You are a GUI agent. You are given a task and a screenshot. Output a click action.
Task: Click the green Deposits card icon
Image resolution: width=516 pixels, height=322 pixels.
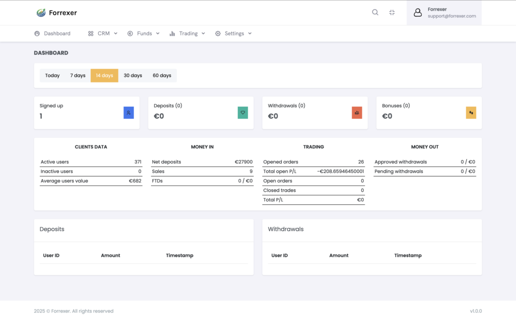pyautogui.click(x=243, y=113)
